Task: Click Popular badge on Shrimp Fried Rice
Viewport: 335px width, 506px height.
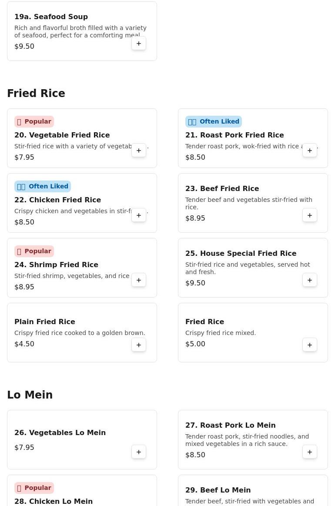Action: 34,251
